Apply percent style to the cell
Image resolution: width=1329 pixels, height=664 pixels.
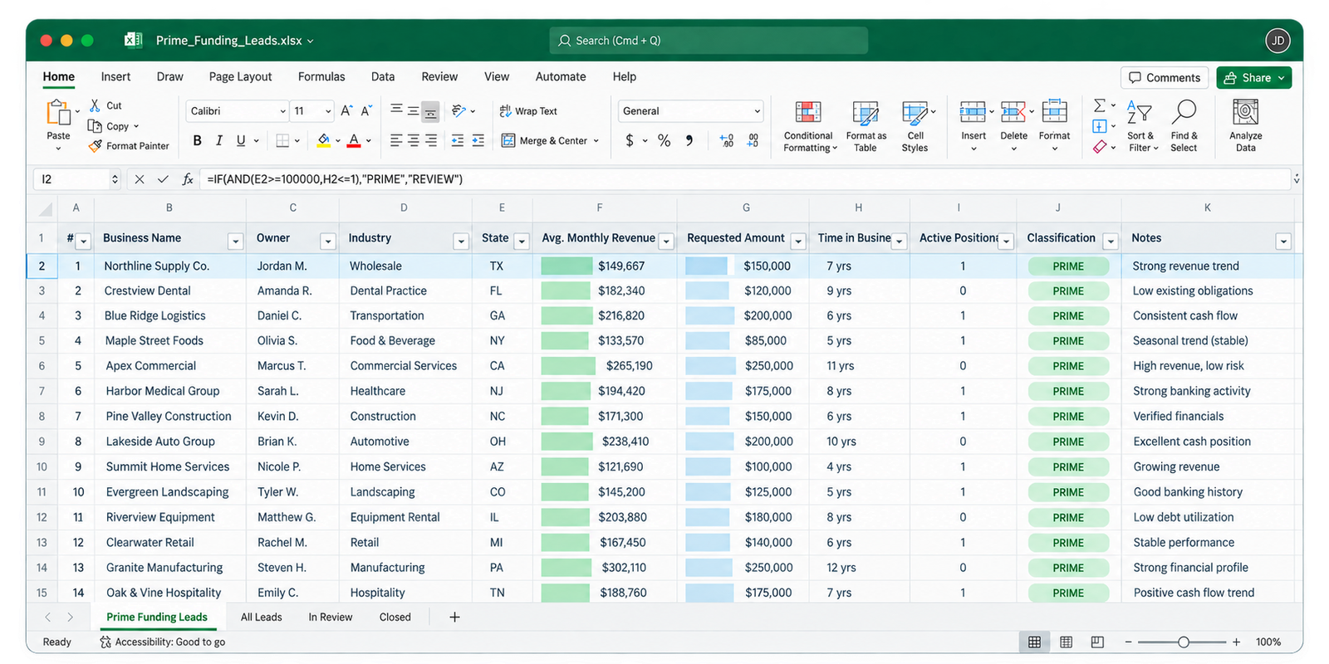664,141
